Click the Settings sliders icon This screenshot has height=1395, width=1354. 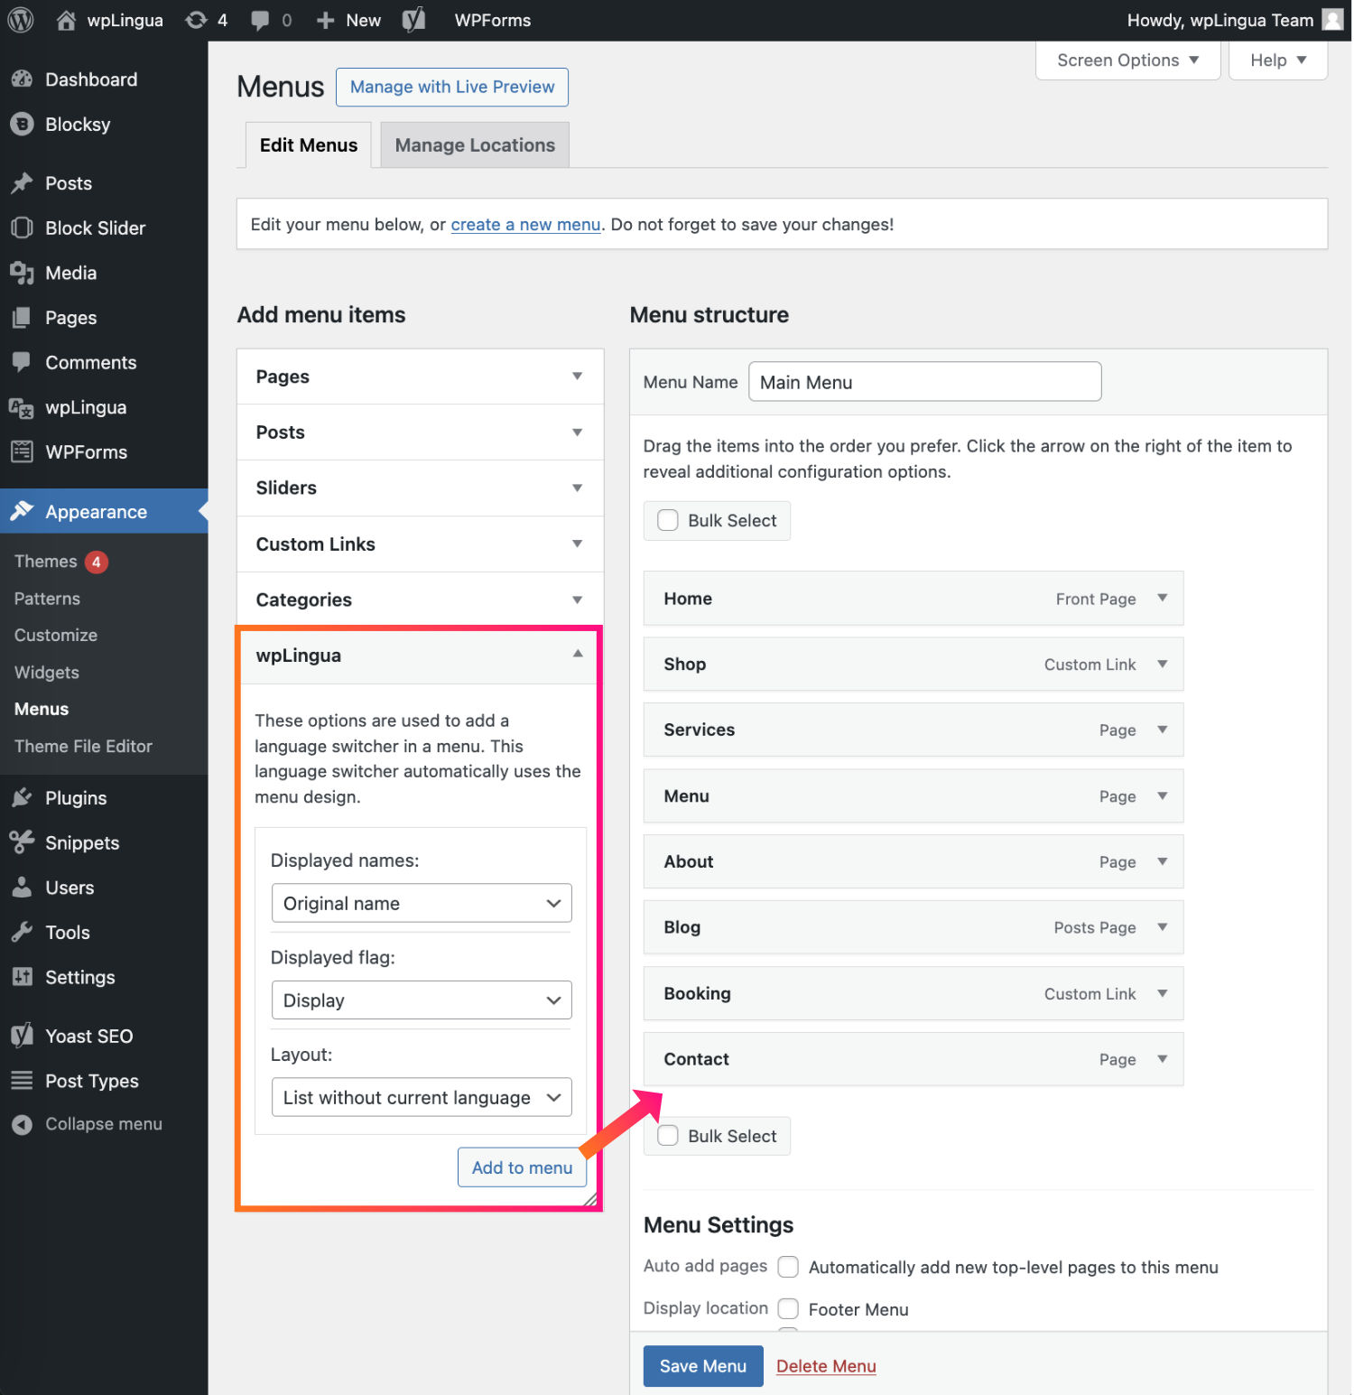(22, 977)
